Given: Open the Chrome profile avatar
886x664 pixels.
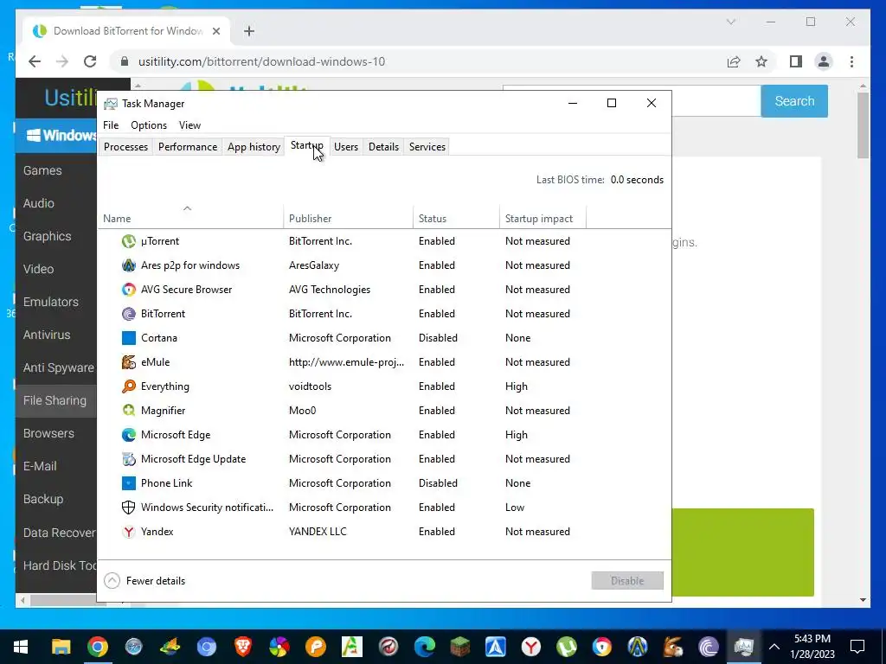Looking at the screenshot, I should pos(824,61).
